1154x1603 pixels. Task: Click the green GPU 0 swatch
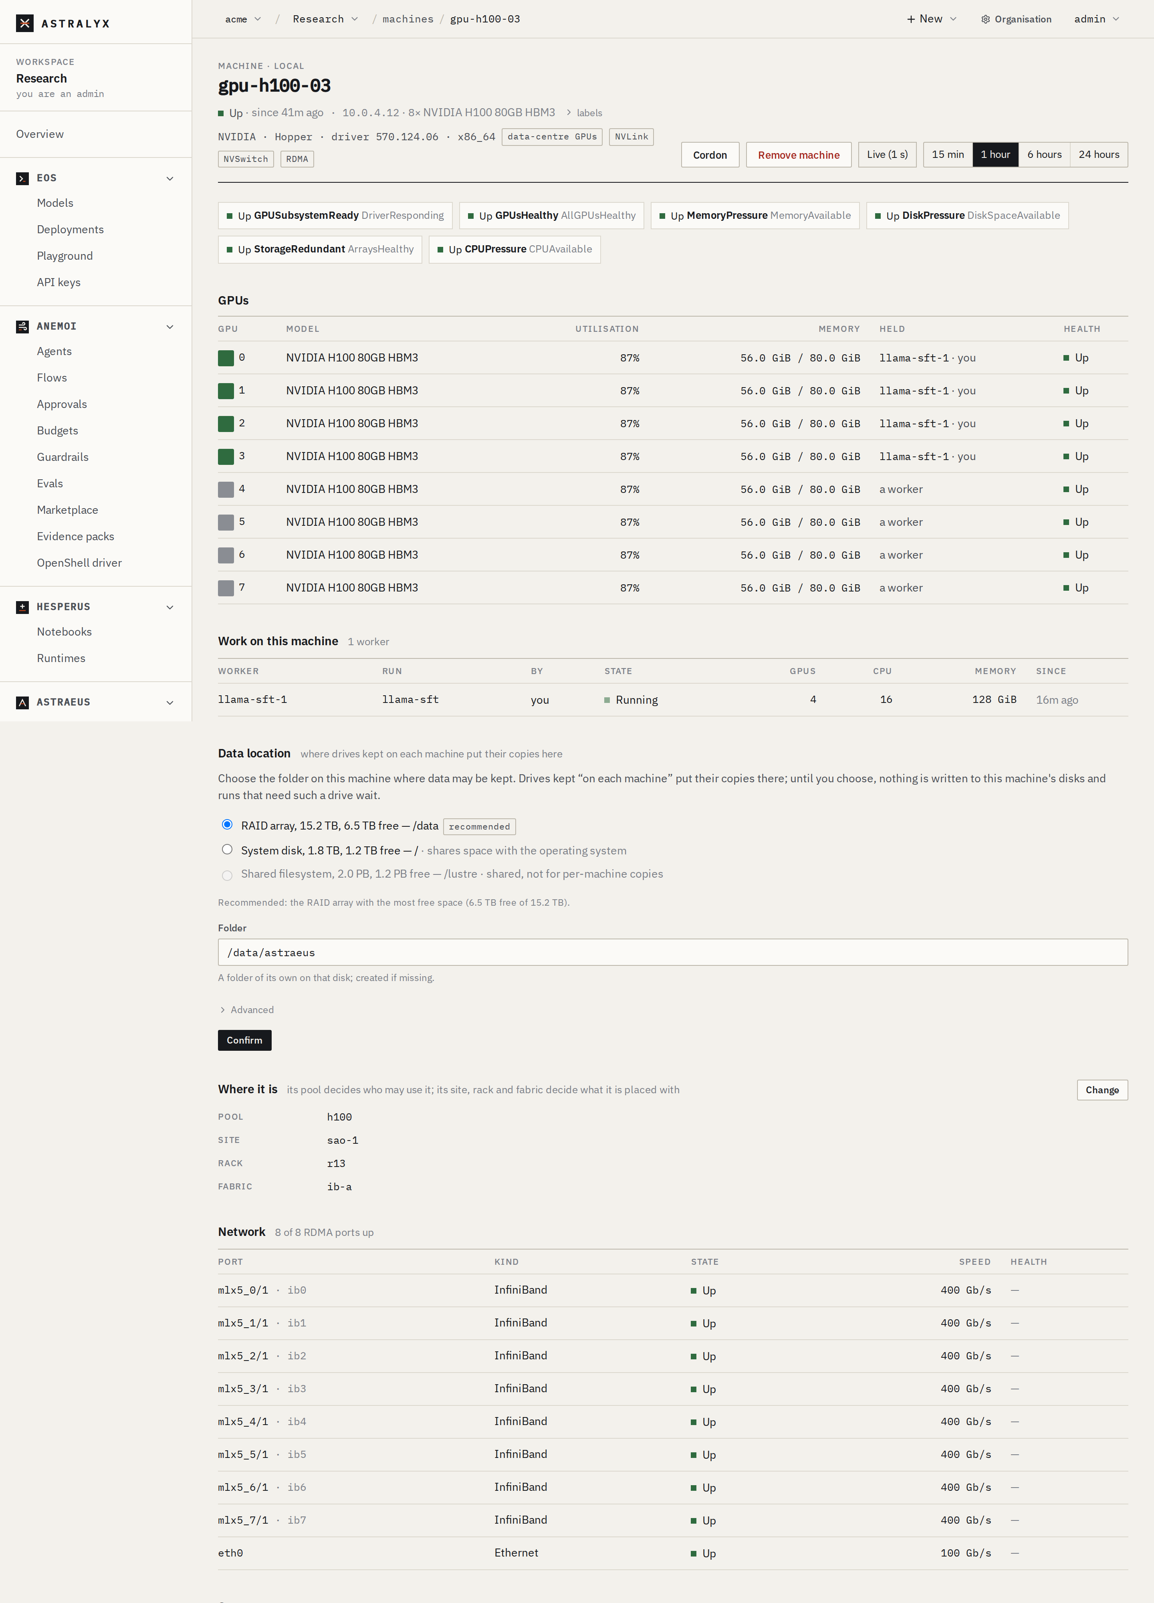coord(226,358)
